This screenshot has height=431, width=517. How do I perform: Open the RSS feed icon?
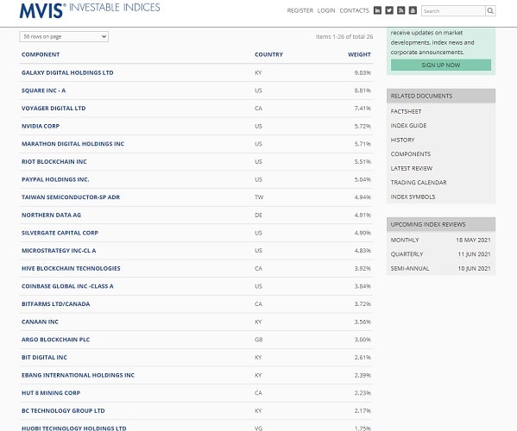pyautogui.click(x=401, y=10)
